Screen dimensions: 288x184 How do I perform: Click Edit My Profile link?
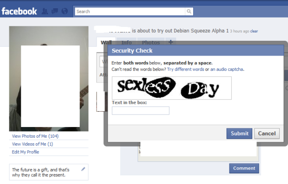coord(26,152)
